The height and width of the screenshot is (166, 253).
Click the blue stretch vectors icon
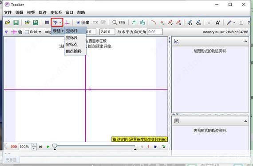click(x=190, y=23)
